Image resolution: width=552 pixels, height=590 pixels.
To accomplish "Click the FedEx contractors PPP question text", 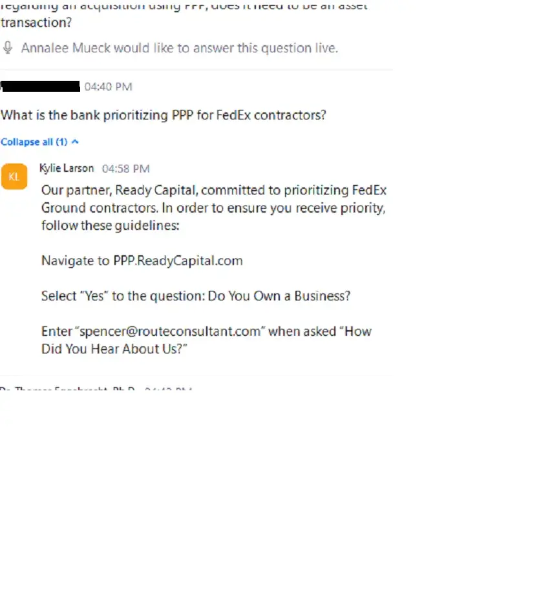I will click(x=163, y=115).
